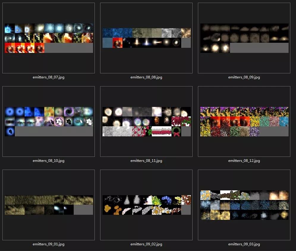Image resolution: width=296 pixels, height=251 pixels.
Task: Click the file name emitters_09_03.jpg
Action: (244, 244)
